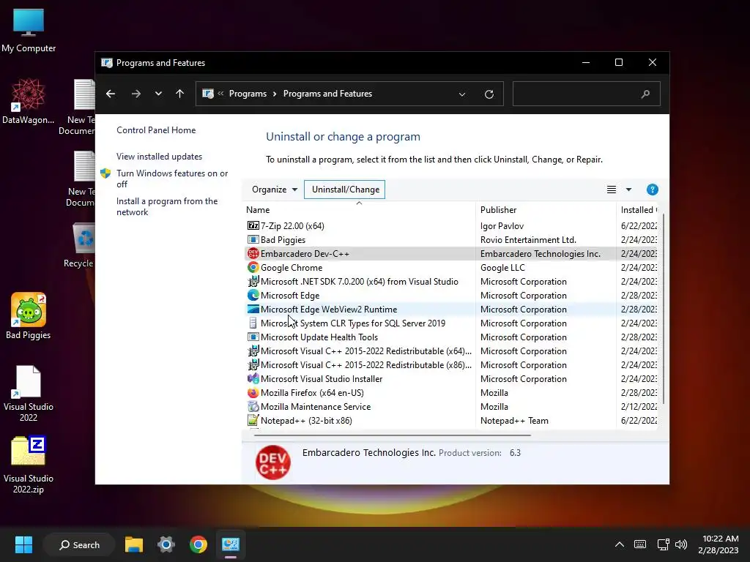Click Programs in the breadcrumb path

pyautogui.click(x=248, y=94)
